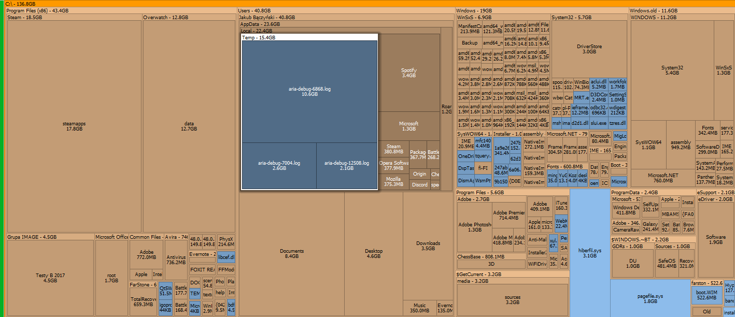Click the Users - 40.8GB header
The width and height of the screenshot is (735, 317).
tap(346, 10)
